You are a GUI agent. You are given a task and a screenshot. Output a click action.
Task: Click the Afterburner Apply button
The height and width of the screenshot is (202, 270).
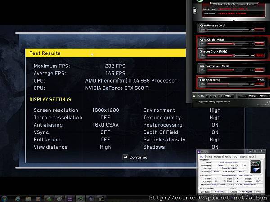(243, 96)
